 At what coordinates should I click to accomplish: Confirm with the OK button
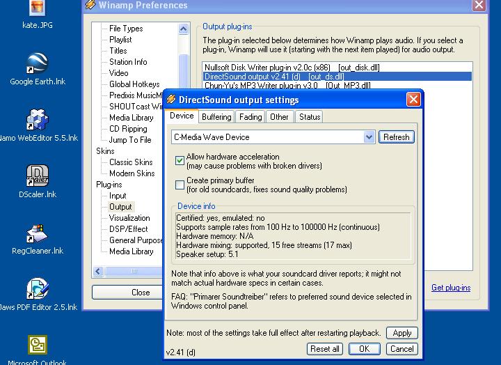[364, 349]
